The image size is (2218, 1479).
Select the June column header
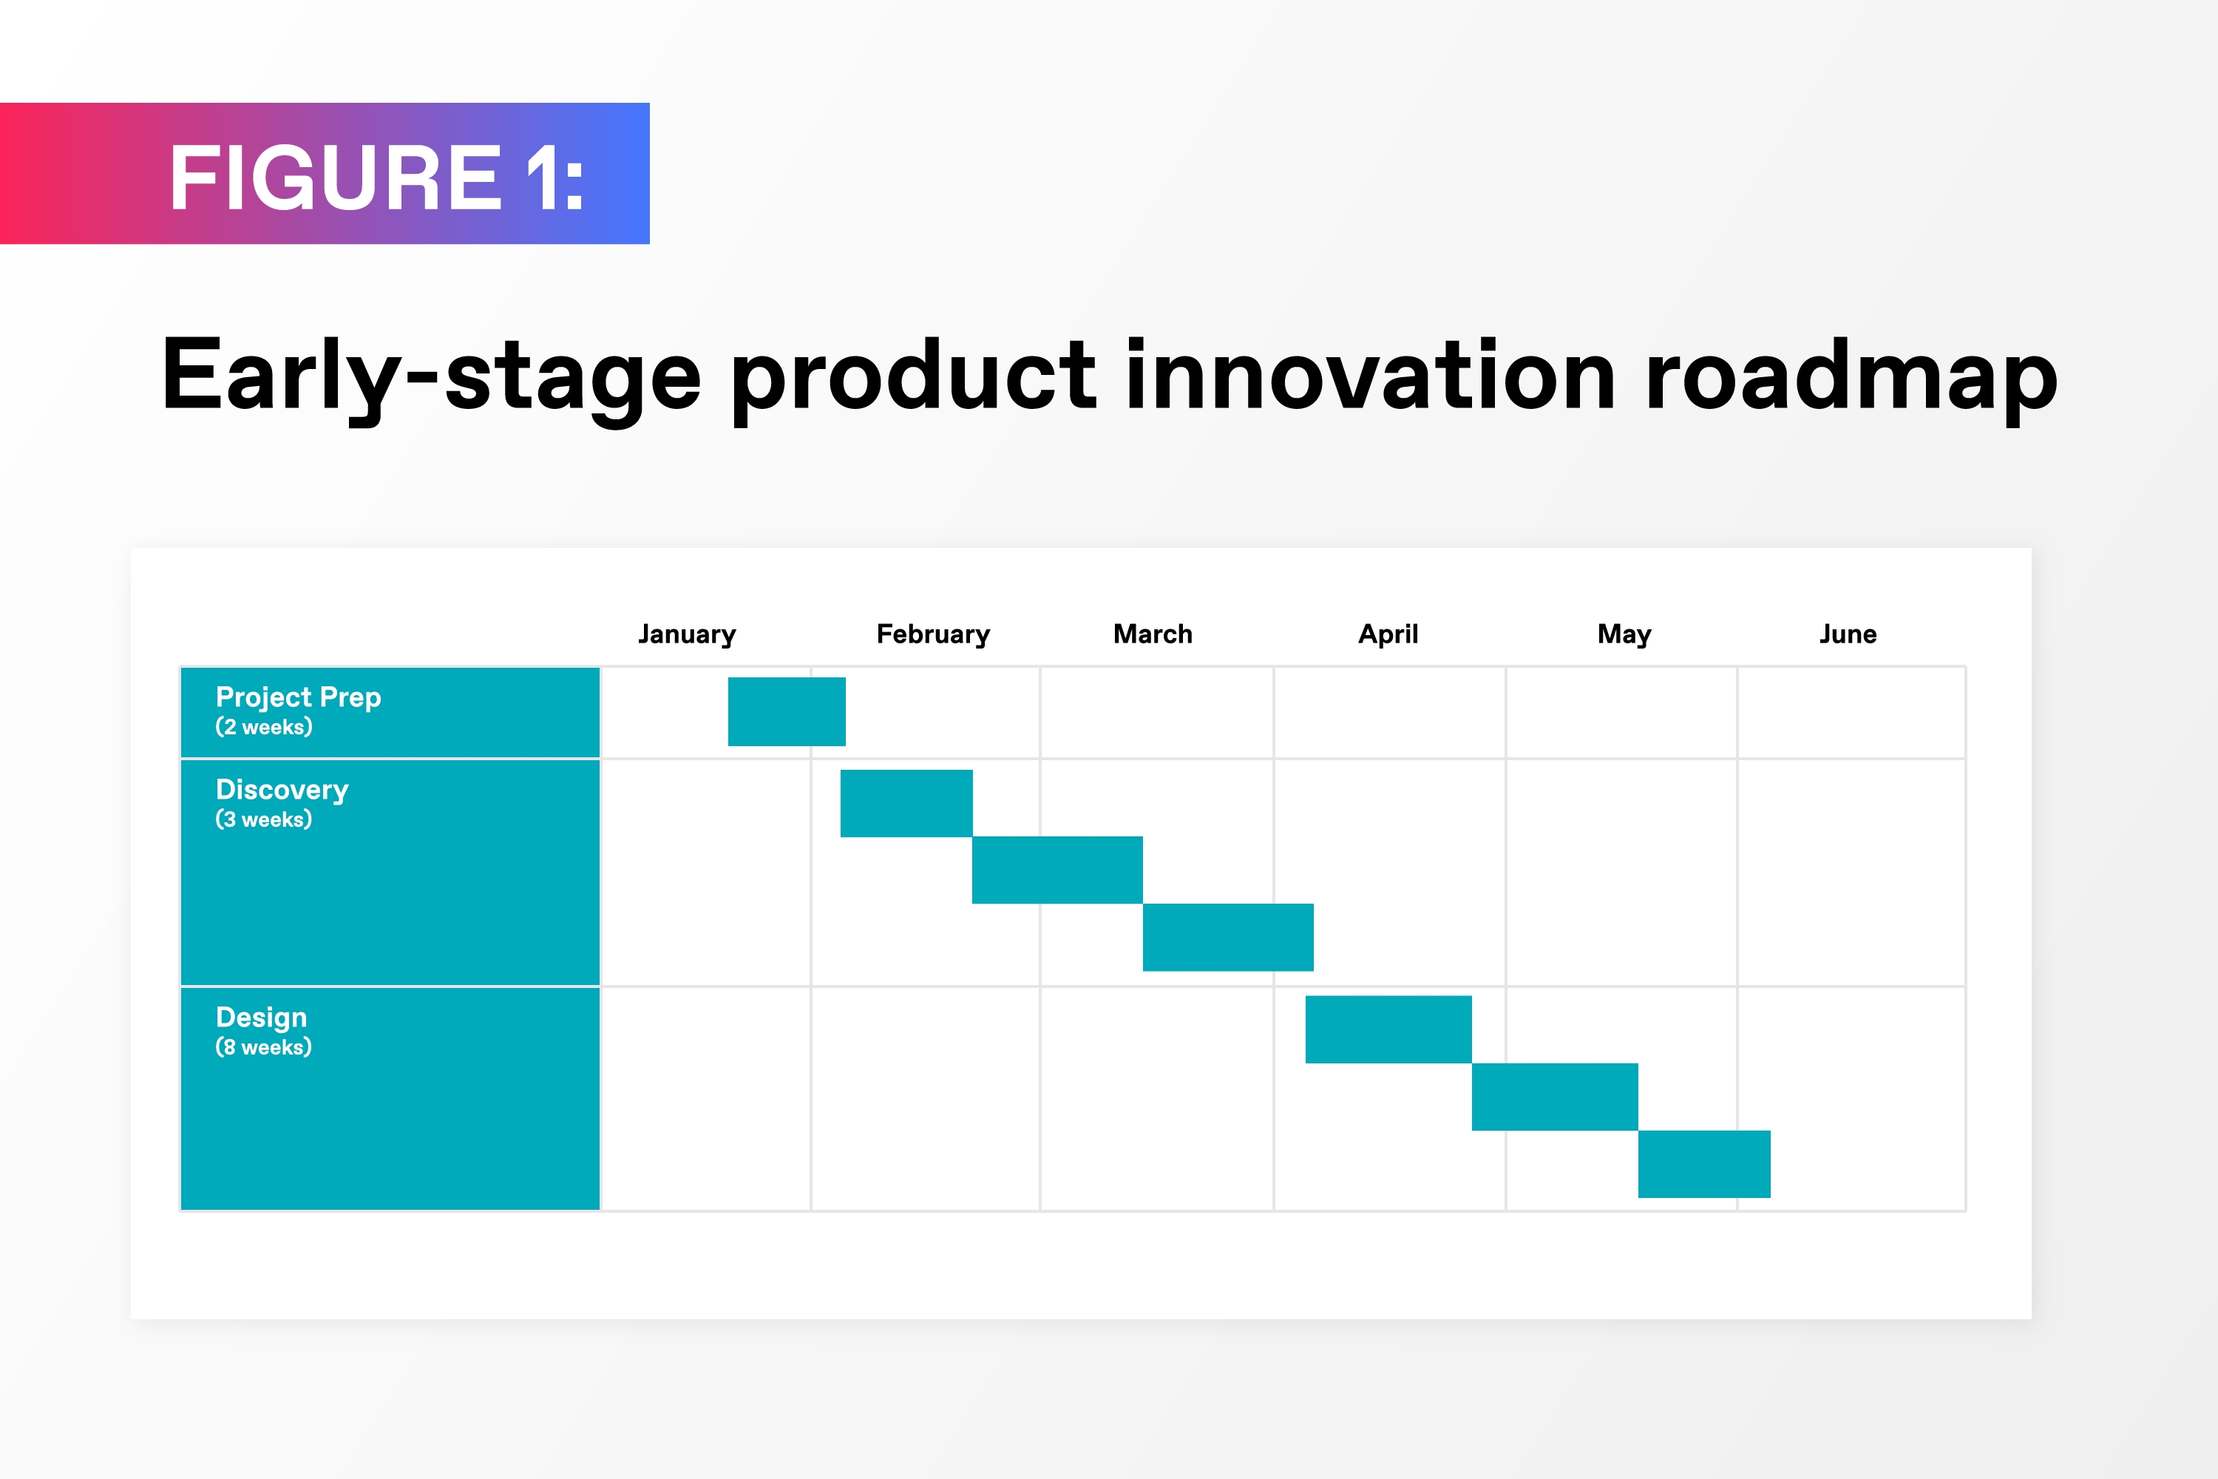(1848, 634)
